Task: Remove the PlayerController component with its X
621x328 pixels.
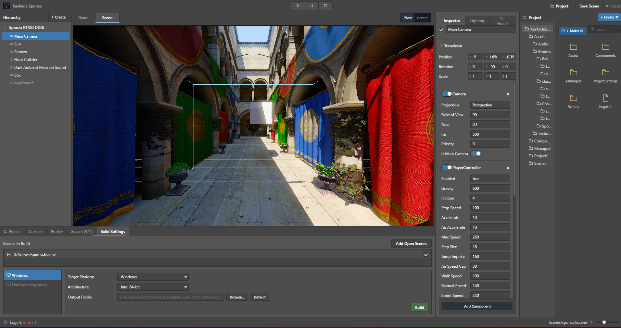Action: [508, 168]
